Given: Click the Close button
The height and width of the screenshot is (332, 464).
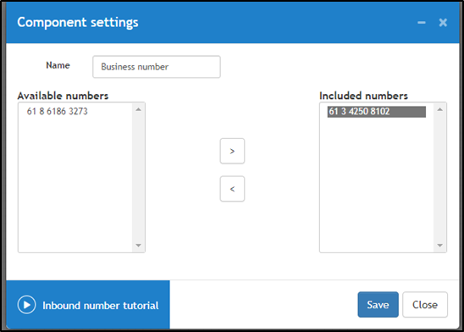Looking at the screenshot, I should (x=425, y=305).
